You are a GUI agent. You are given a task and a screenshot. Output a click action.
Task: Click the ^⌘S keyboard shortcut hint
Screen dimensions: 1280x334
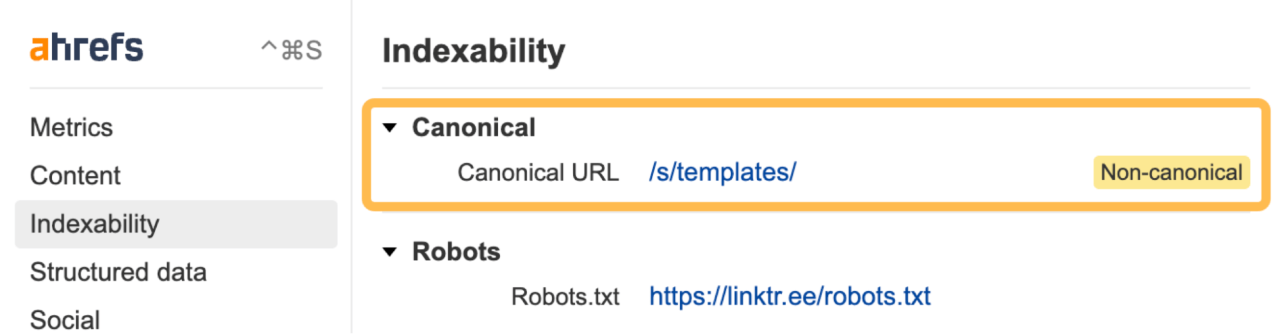[x=291, y=50]
